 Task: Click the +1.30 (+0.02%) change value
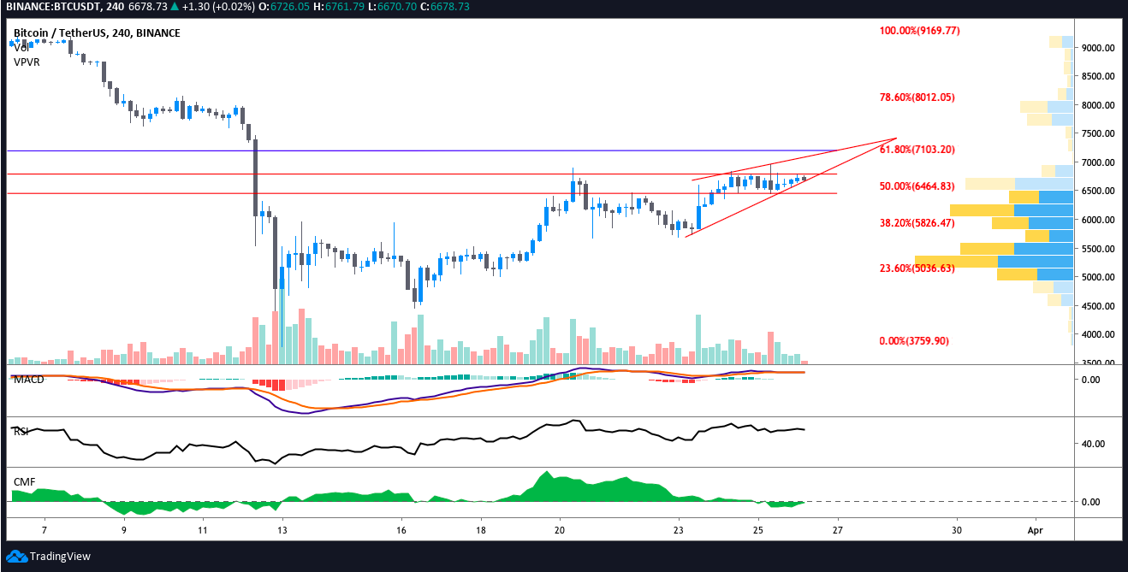point(220,6)
